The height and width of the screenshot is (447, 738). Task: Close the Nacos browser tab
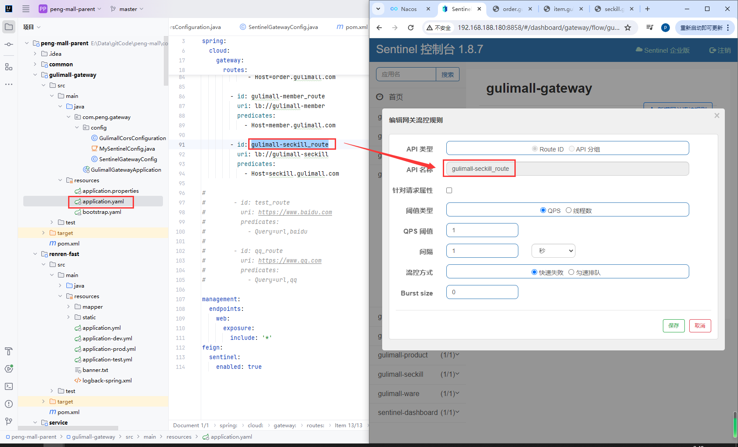pos(428,9)
